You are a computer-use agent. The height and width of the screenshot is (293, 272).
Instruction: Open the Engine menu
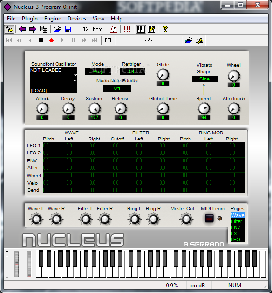tap(53, 19)
